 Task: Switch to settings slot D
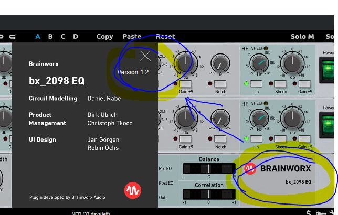[x=76, y=37]
